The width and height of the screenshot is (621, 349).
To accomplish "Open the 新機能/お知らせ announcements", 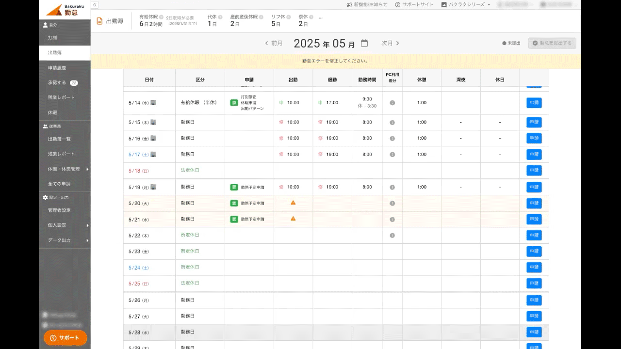I will (367, 5).
